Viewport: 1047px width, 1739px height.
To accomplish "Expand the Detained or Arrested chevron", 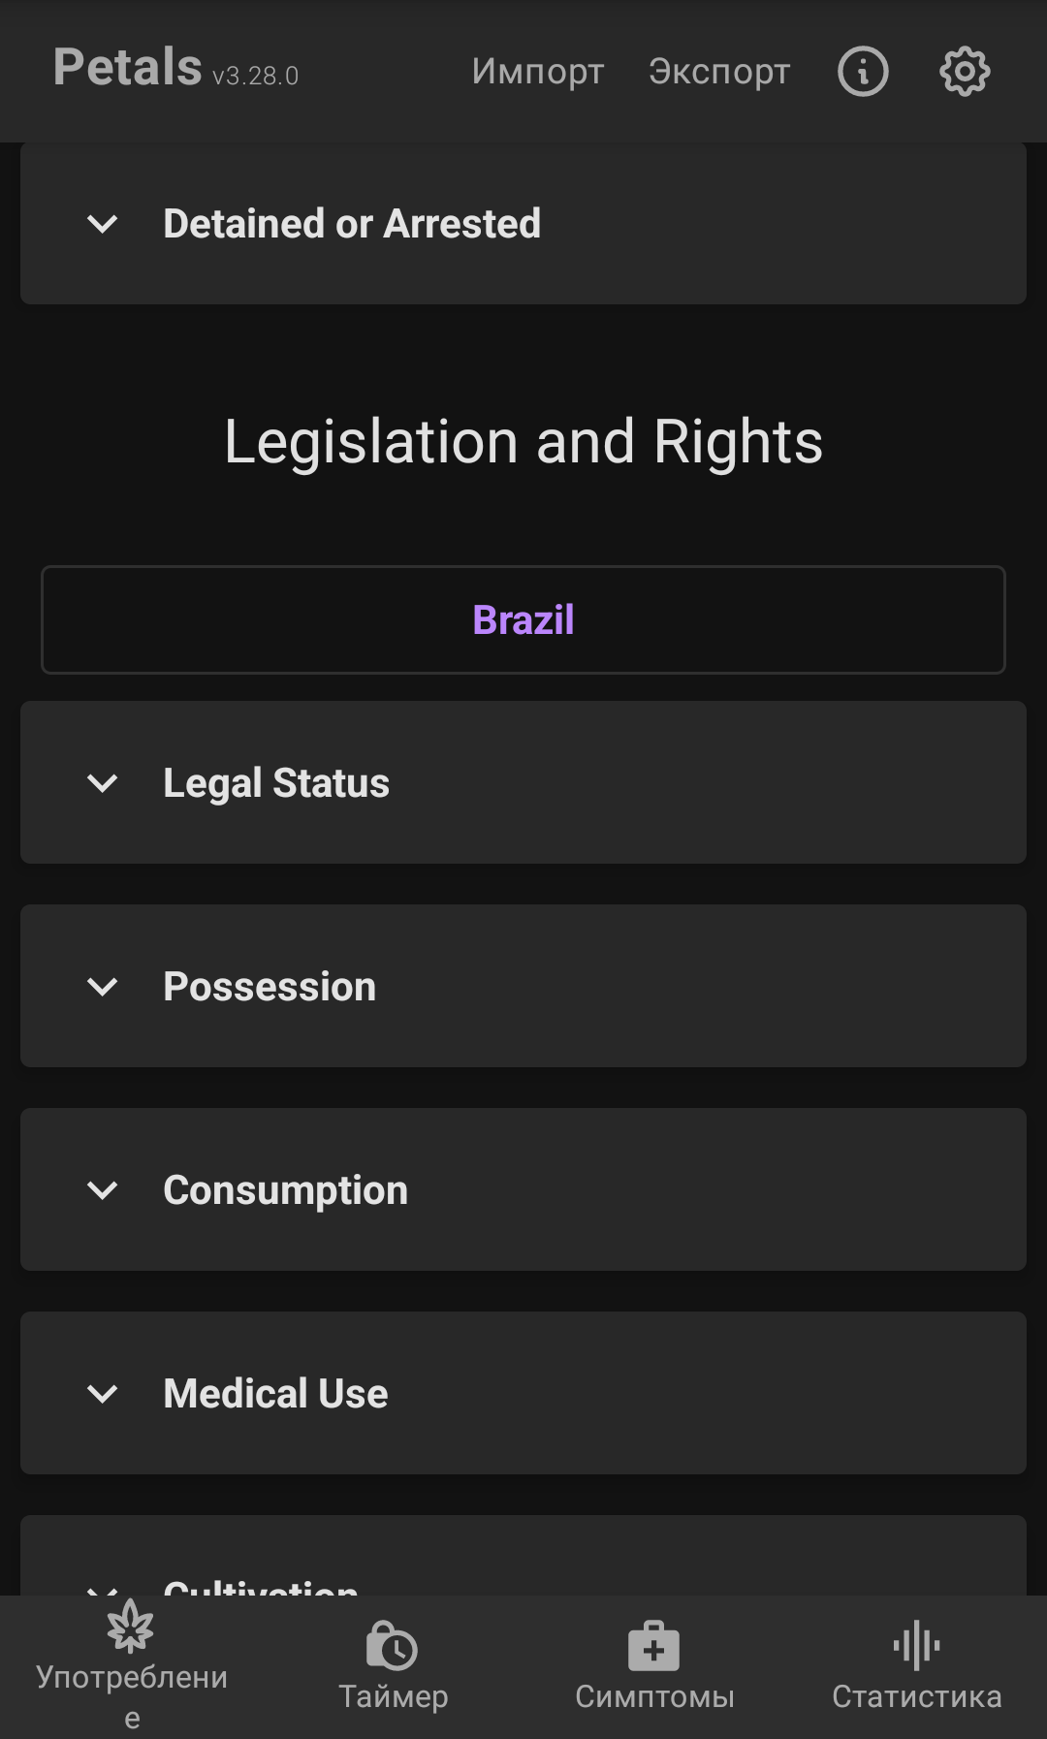I will tap(103, 224).
